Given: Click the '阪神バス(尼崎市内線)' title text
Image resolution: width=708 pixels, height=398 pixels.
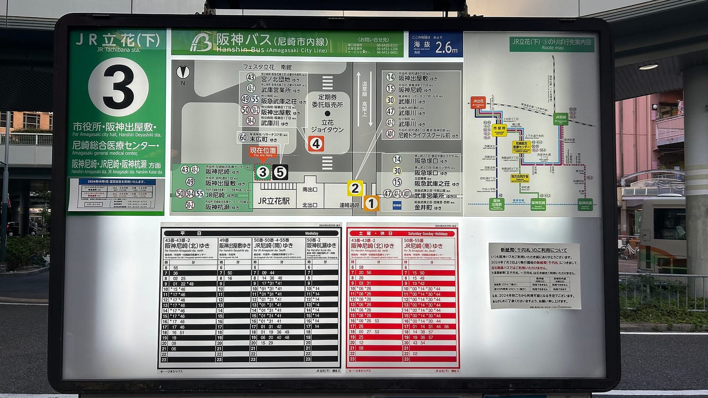Looking at the screenshot, I should point(272,40).
